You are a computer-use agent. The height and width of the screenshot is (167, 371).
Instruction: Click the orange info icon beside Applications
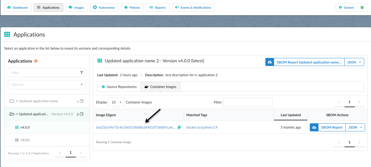[36, 61]
